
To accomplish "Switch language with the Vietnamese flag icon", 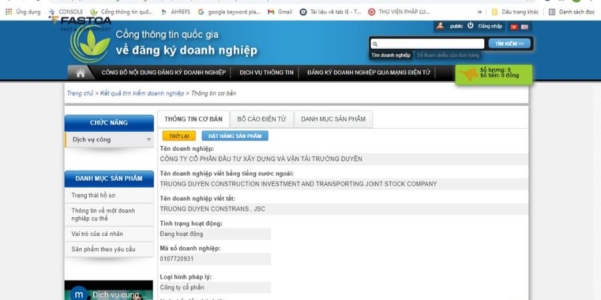I will coord(514,27).
